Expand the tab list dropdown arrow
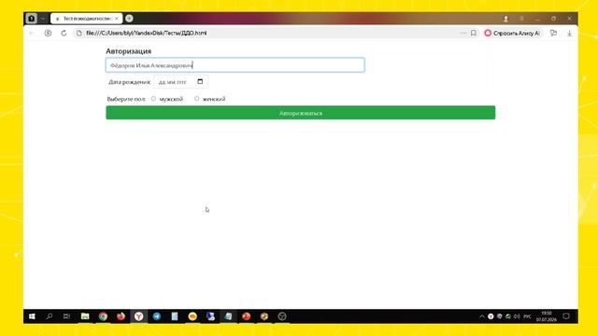Screen dimensions: 598x336 click(x=43, y=19)
